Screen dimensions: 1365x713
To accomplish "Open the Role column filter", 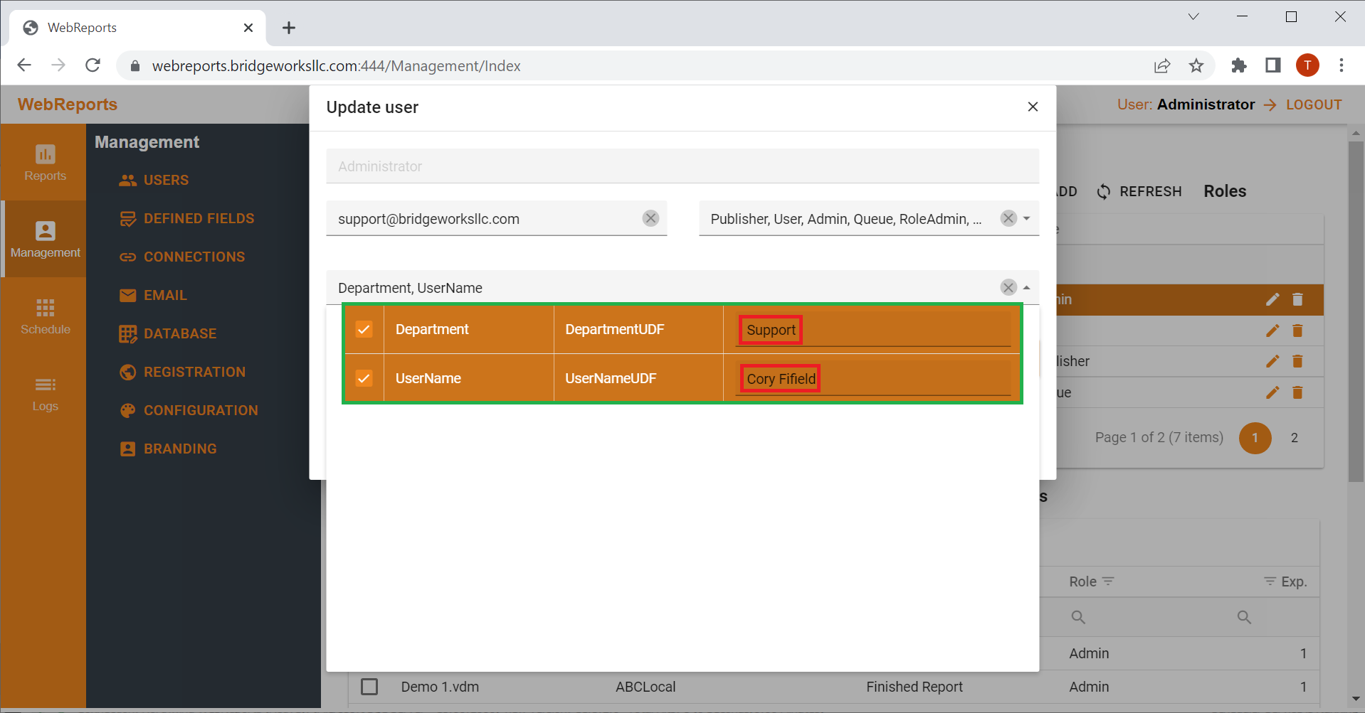I will coord(1108,581).
